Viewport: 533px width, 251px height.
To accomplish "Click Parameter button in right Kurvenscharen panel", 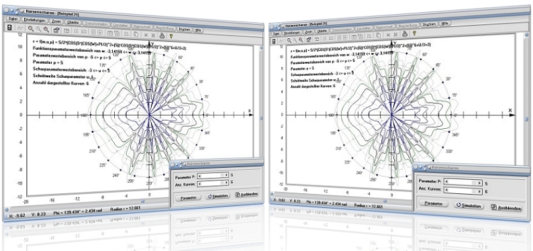I will [433, 204].
